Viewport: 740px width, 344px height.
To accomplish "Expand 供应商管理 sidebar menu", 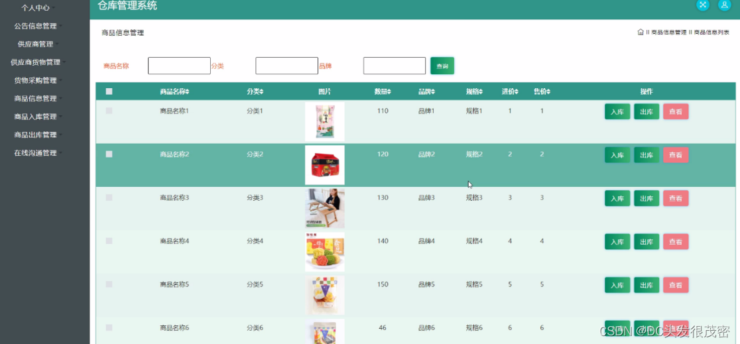I will pyautogui.click(x=38, y=44).
